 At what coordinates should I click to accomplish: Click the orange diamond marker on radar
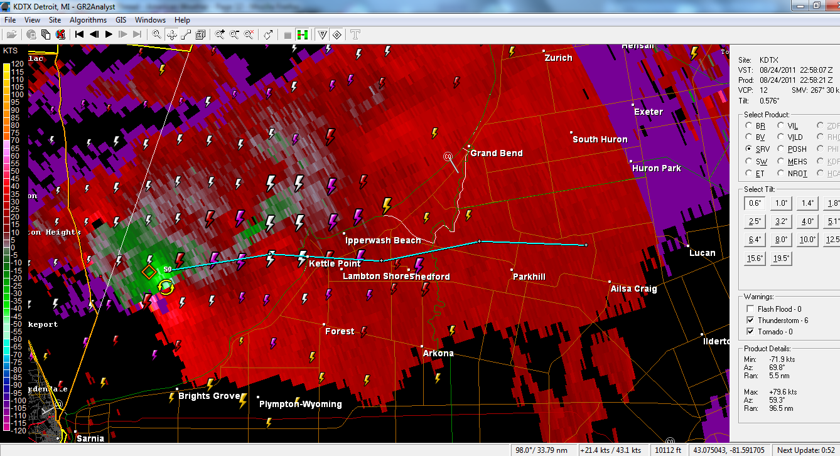[149, 272]
